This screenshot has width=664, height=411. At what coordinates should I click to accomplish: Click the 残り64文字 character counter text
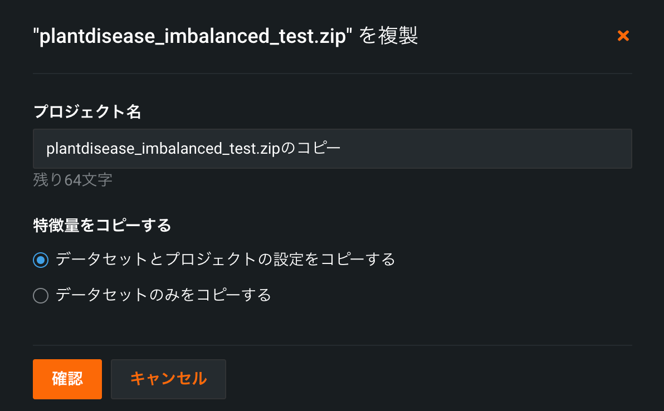pyautogui.click(x=72, y=180)
